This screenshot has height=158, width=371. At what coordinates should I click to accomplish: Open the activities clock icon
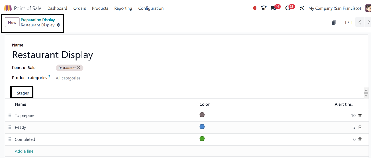click(288, 8)
